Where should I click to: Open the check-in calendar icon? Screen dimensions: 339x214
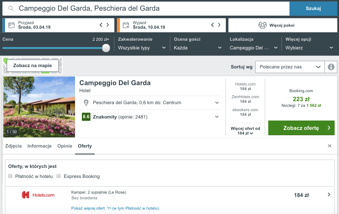click(x=11, y=25)
